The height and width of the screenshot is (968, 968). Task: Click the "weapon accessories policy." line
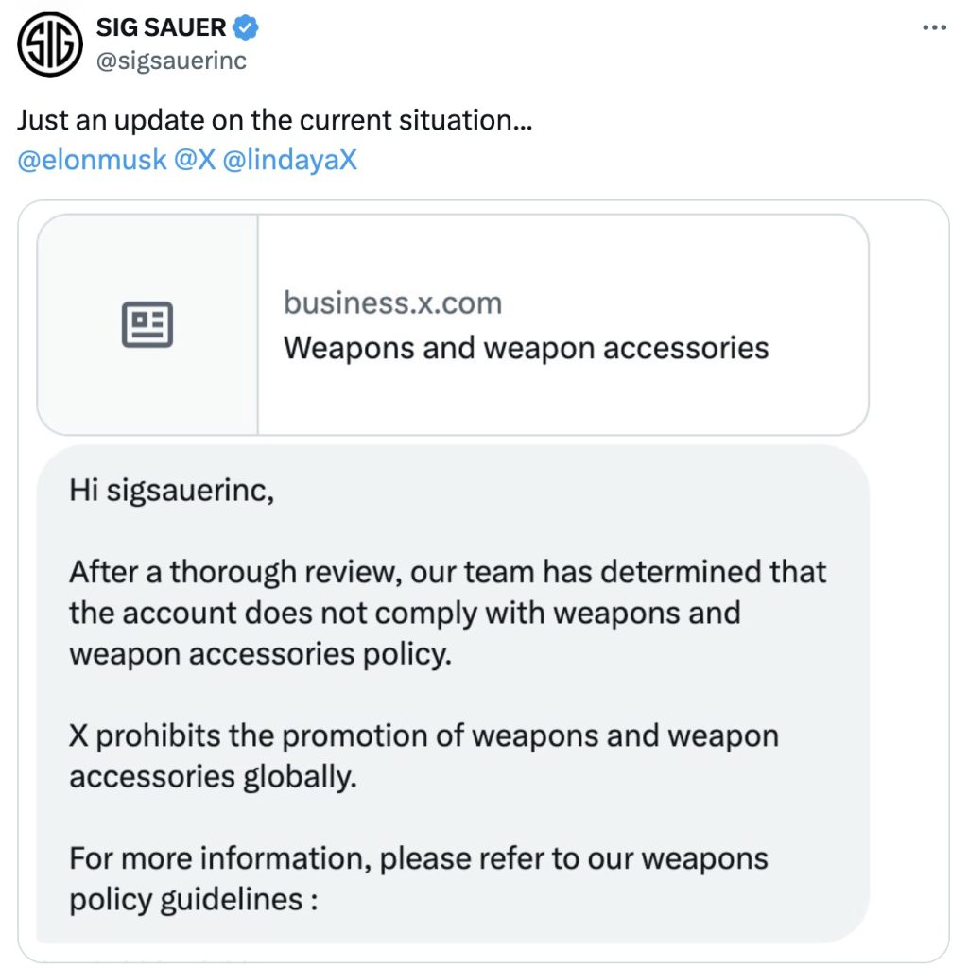(x=260, y=653)
